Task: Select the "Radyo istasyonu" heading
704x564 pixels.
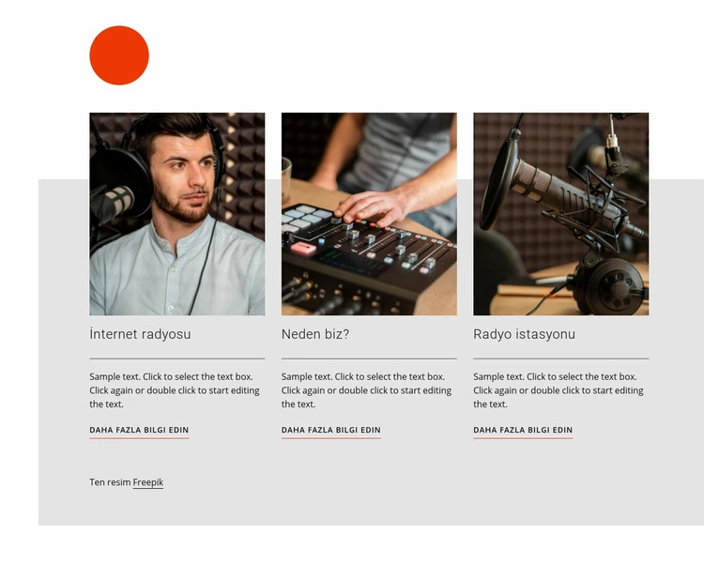Action: coord(524,334)
